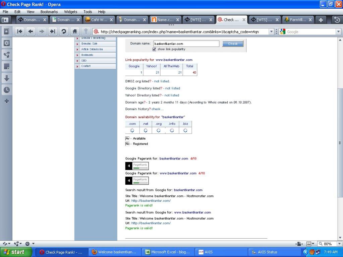Toggle the Opera side panel button

[5, 20]
